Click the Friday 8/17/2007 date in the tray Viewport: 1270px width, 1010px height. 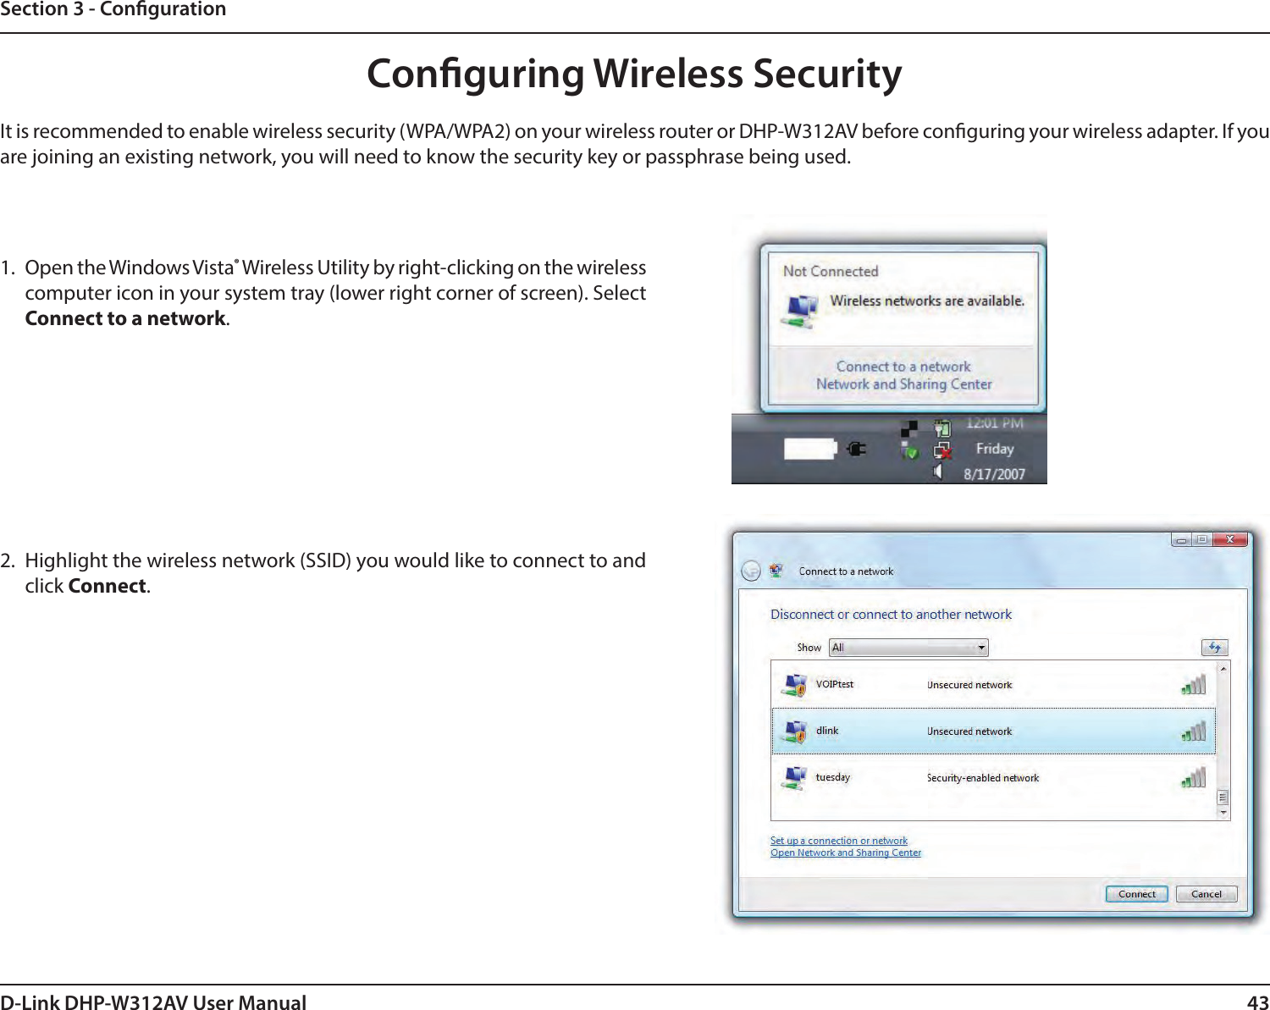[995, 461]
